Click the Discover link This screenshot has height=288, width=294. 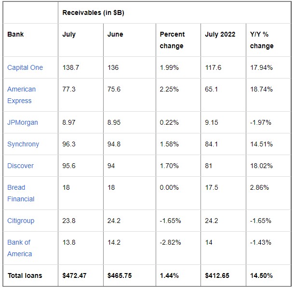click(21, 166)
